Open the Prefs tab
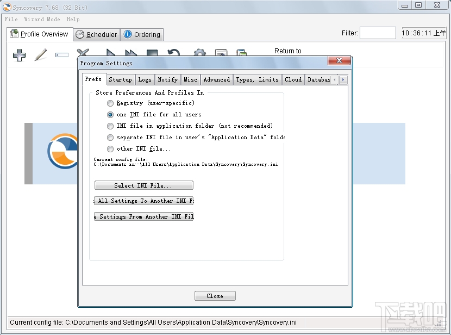This screenshot has height=335, width=451. 93,79
